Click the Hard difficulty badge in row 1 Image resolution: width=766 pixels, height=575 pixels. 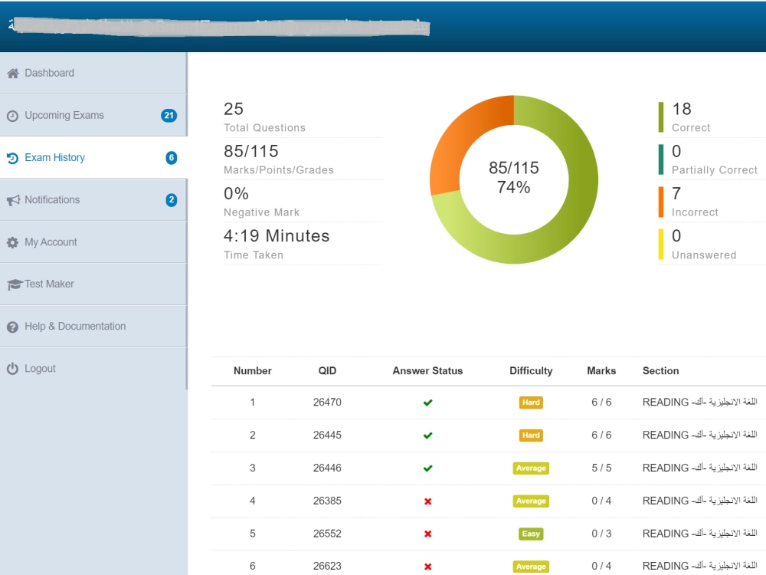[531, 402]
